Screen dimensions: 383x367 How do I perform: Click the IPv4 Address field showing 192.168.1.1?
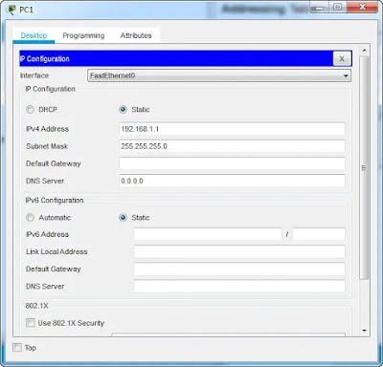[232, 129]
